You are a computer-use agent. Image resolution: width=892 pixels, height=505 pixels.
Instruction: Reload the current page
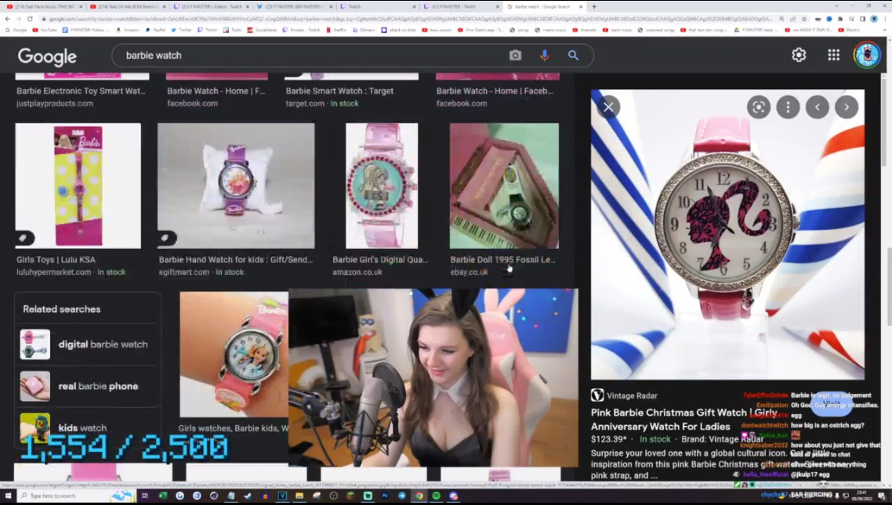(x=30, y=19)
